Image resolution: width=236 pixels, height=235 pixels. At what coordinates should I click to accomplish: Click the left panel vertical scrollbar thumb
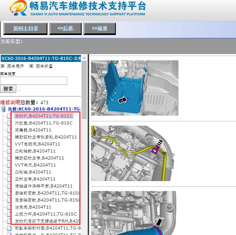pyautogui.click(x=84, y=90)
